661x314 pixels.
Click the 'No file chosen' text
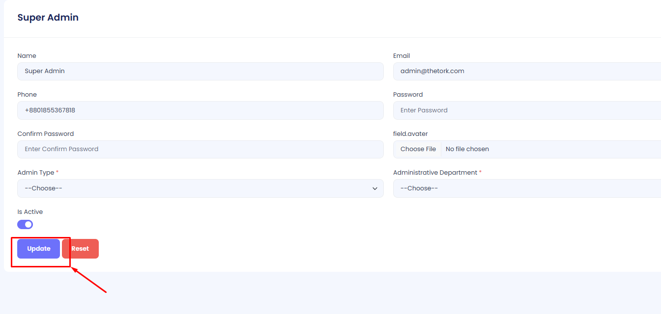tap(467, 149)
